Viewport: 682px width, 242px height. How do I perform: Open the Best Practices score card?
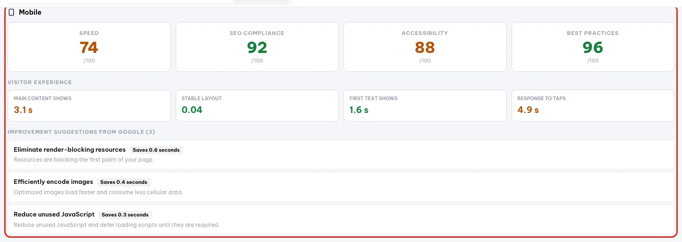coord(592,47)
